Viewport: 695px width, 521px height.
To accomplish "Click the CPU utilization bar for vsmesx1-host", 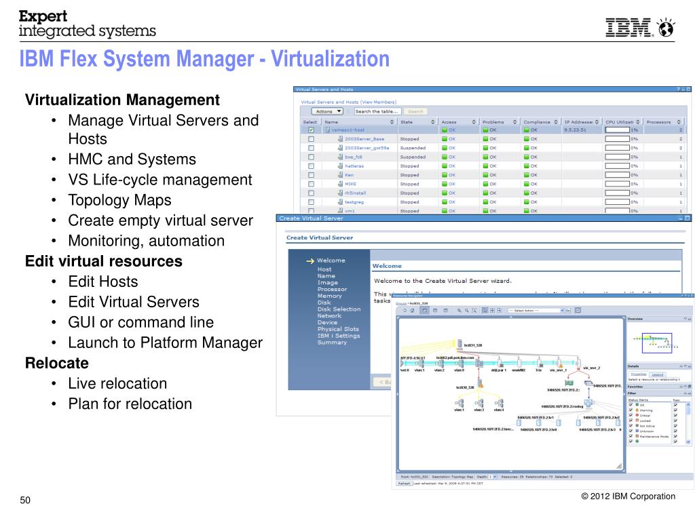I will 618,130.
